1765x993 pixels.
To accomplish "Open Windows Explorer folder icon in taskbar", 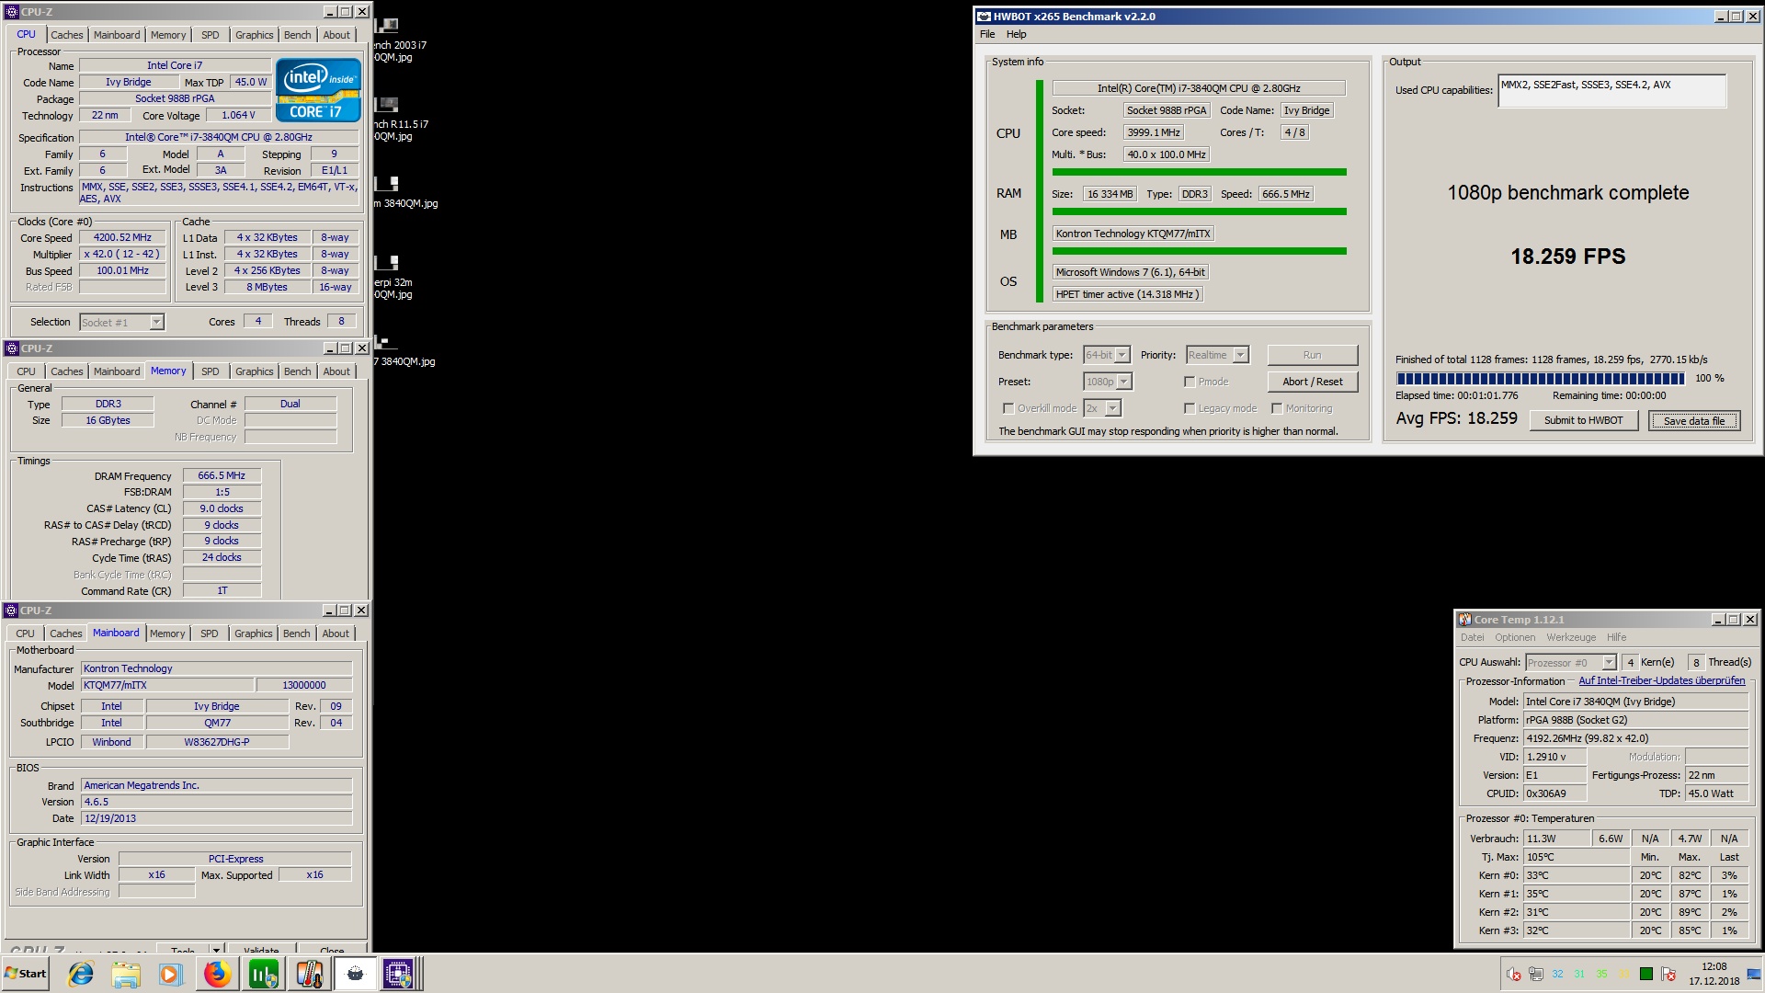I will coord(126,974).
